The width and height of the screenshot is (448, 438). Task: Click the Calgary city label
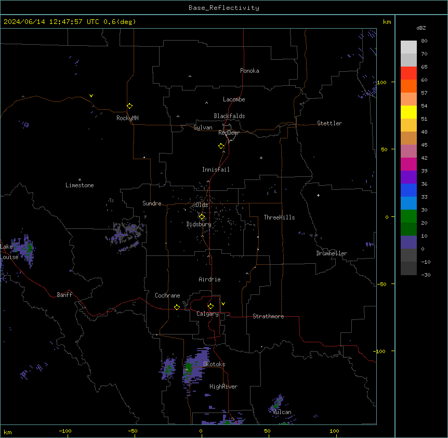207,314
